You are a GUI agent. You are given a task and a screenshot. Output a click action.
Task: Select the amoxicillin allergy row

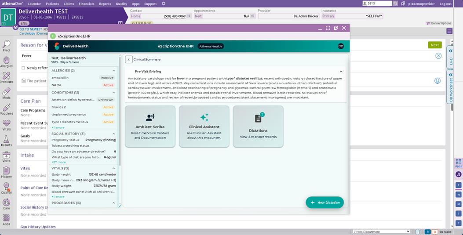[x=84, y=78]
